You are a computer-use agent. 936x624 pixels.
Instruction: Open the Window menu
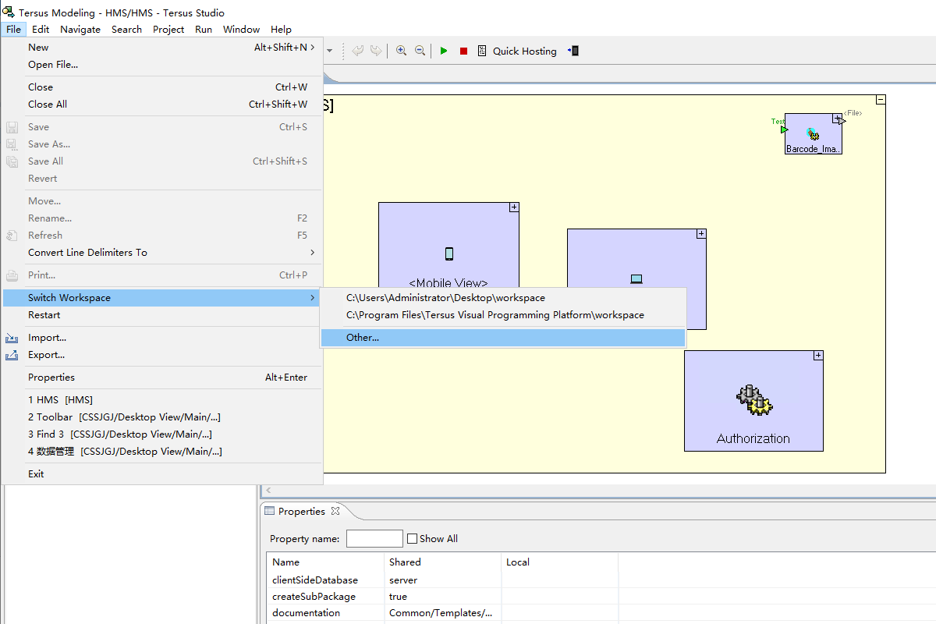coord(241,29)
